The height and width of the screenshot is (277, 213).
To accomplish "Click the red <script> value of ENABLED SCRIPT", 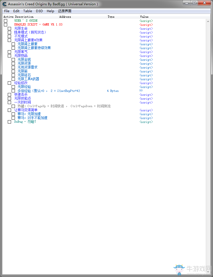I will point(146,25).
